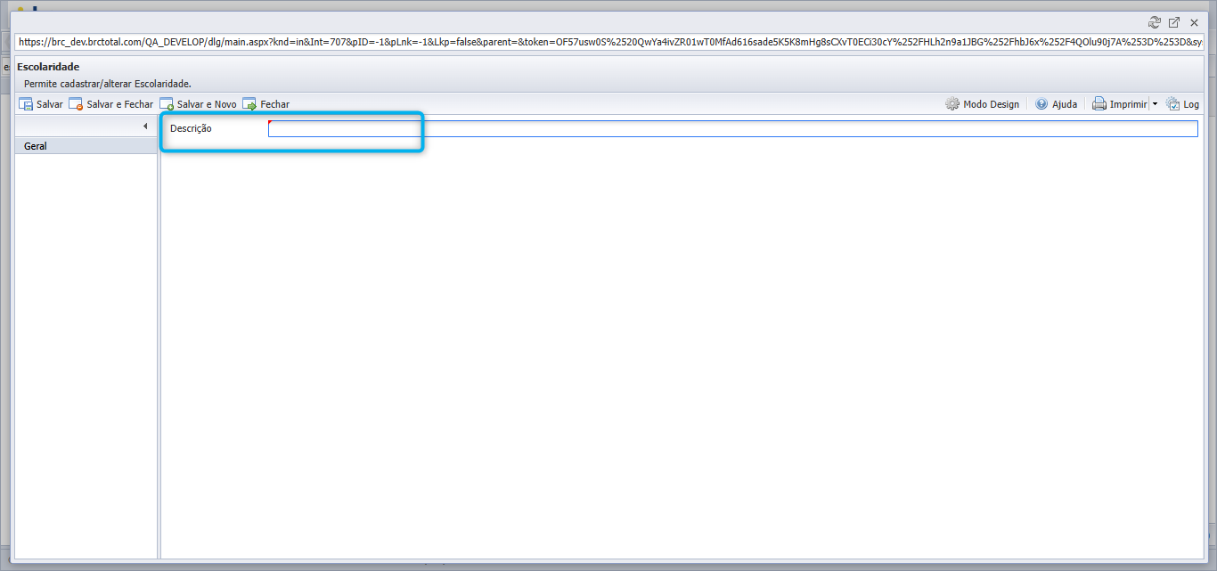The width and height of the screenshot is (1217, 571).
Task: Click the dialog URL address field
Action: 609,42
